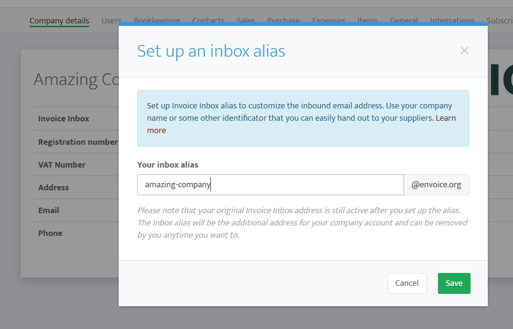Screen dimensions: 513x329
Task: Open the Users tab
Action: click(x=111, y=21)
